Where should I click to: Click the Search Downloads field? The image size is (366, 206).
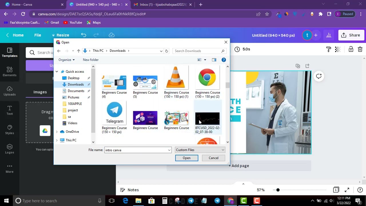click(199, 51)
